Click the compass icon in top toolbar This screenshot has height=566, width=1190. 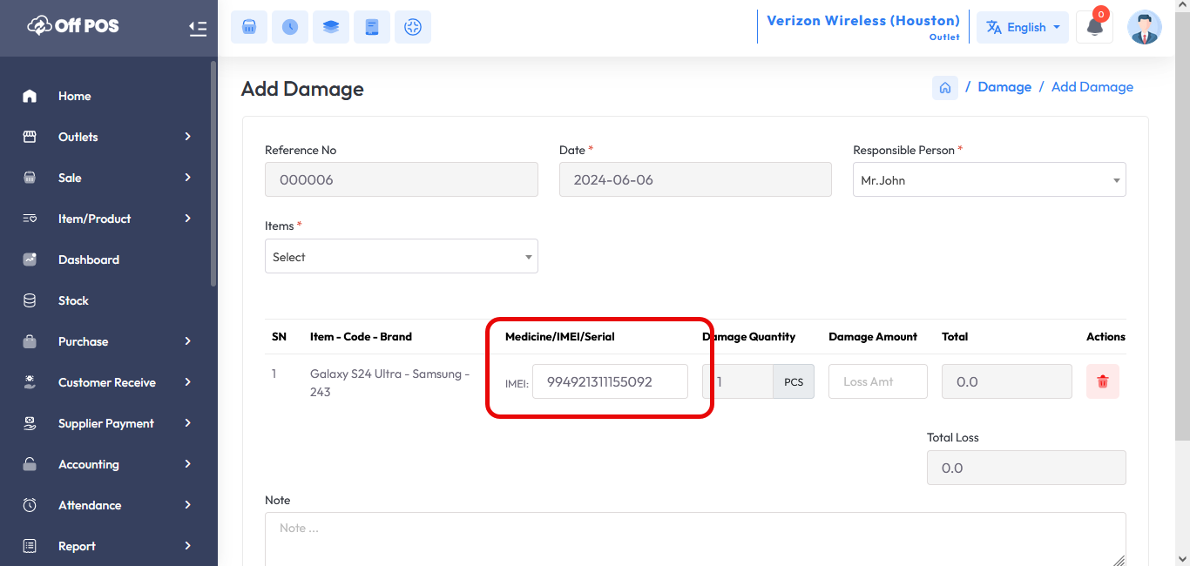[x=413, y=27]
